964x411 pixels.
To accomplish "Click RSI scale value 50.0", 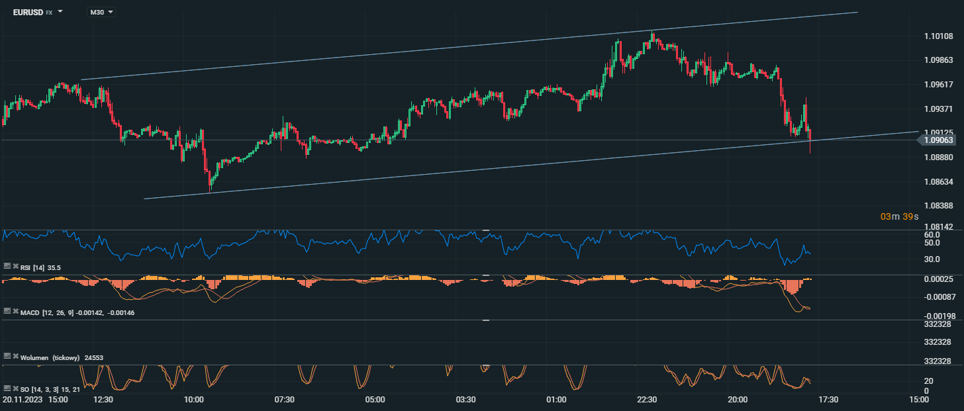I will [x=932, y=243].
